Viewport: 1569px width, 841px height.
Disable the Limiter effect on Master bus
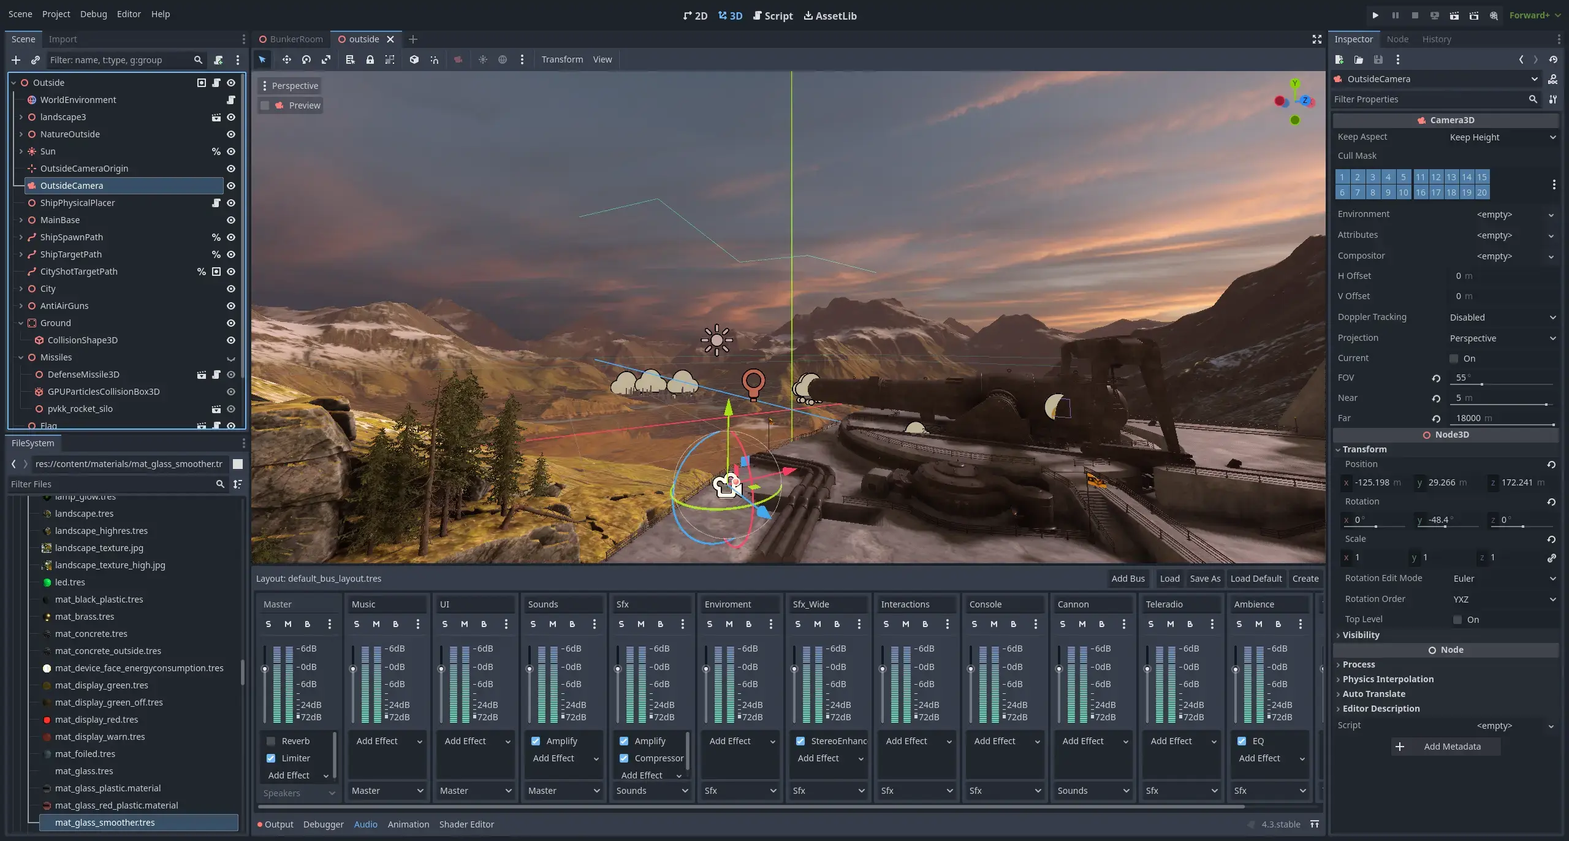pyautogui.click(x=271, y=758)
